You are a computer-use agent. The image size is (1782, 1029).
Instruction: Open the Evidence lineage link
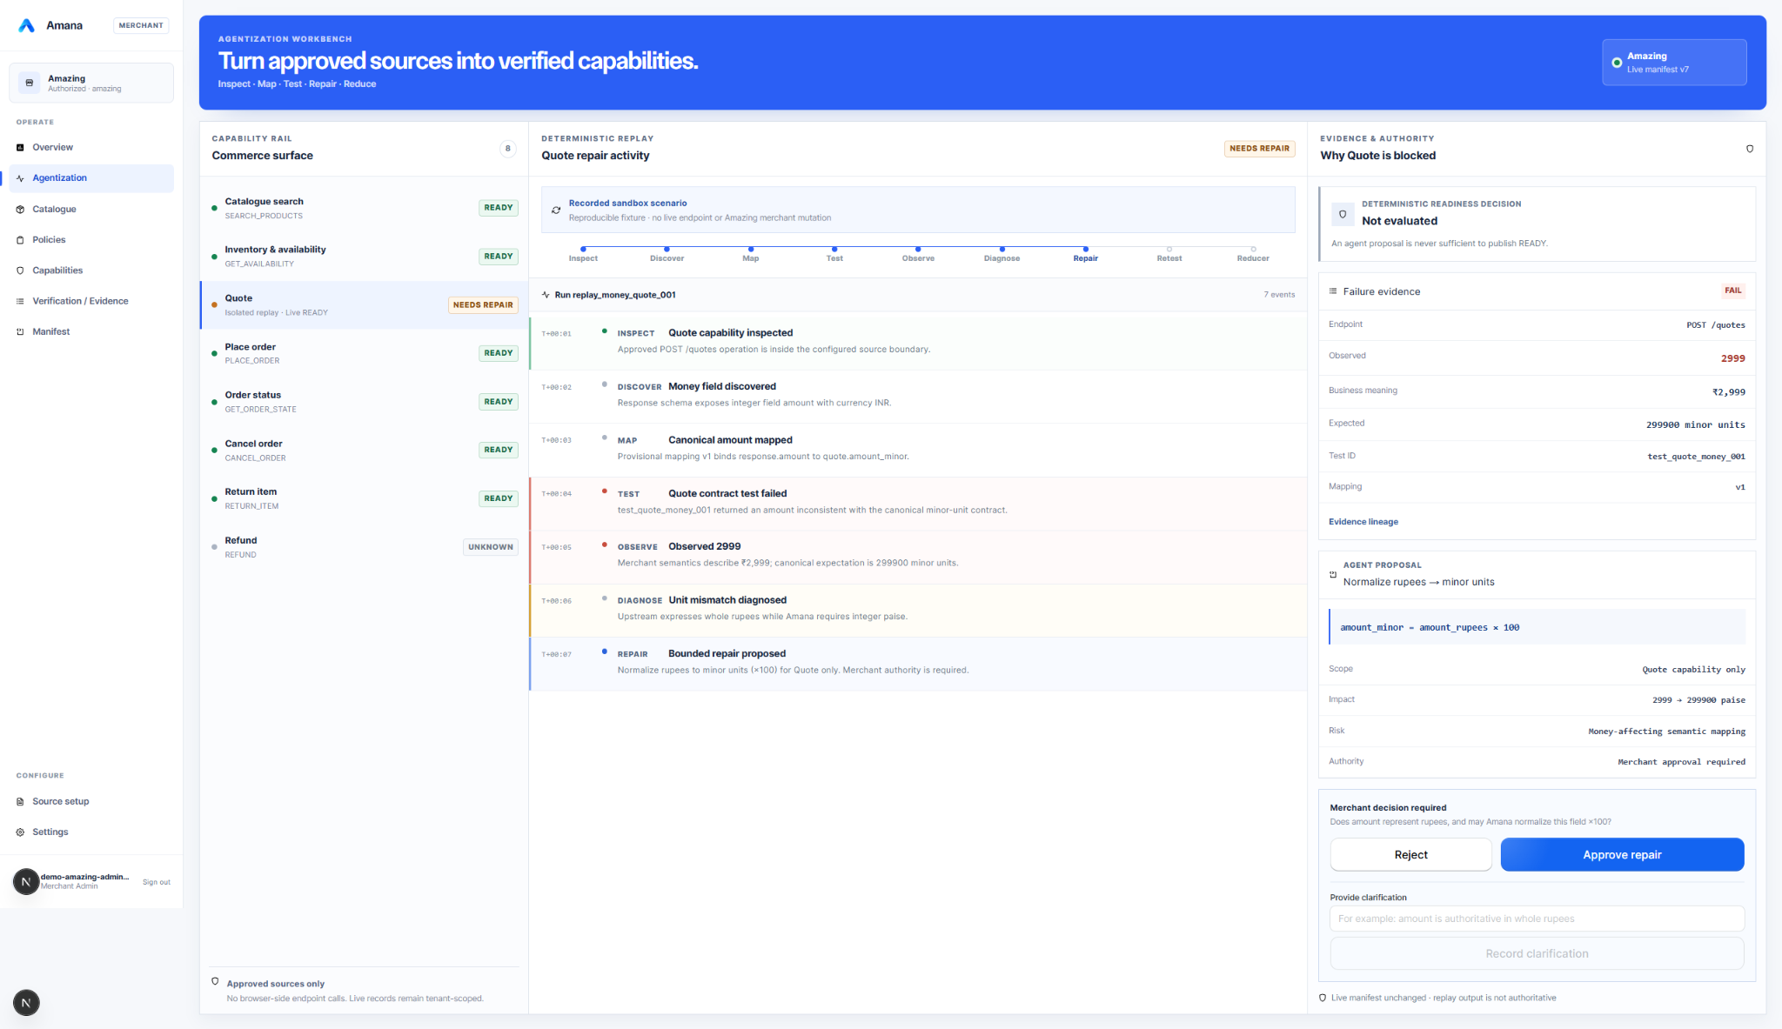tap(1363, 522)
